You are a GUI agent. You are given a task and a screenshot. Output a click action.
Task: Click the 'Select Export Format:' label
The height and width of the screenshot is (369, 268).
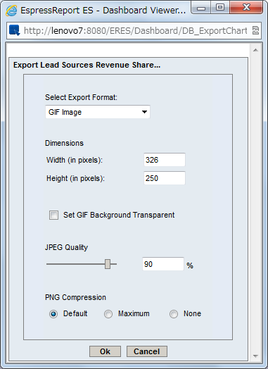pyautogui.click(x=81, y=97)
